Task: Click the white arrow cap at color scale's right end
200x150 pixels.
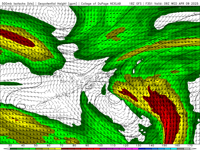Action: click(x=193, y=149)
